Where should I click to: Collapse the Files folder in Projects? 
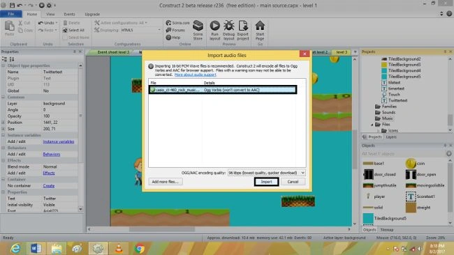pos(372,125)
